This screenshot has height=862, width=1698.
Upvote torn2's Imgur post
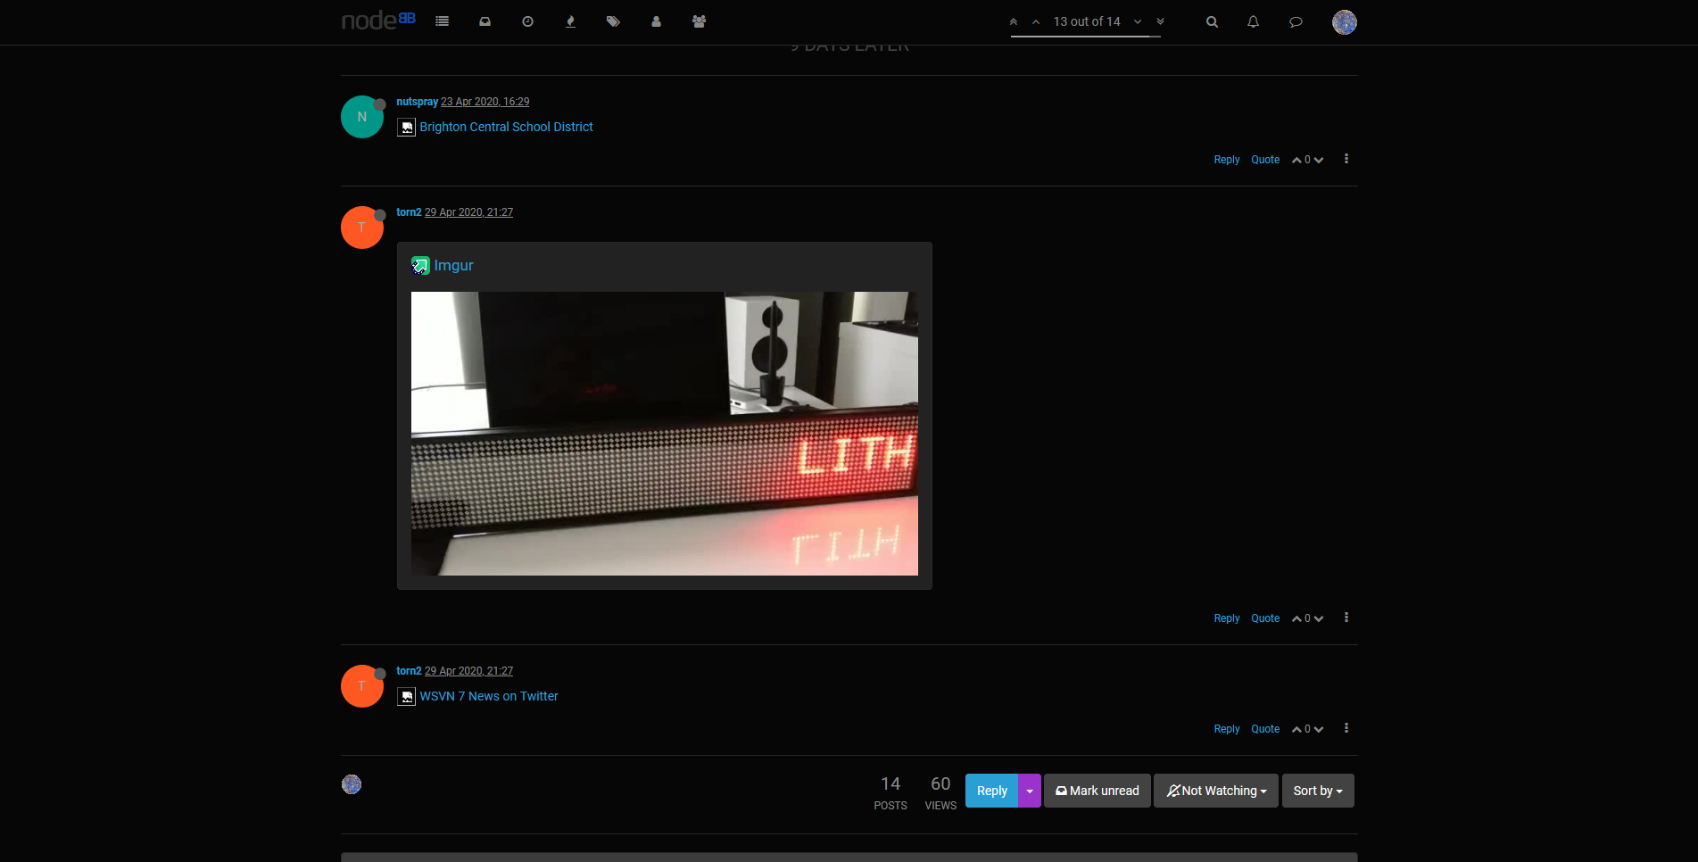1296,617
